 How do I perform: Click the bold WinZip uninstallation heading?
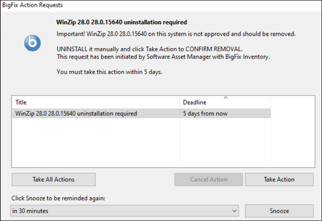(x=122, y=22)
